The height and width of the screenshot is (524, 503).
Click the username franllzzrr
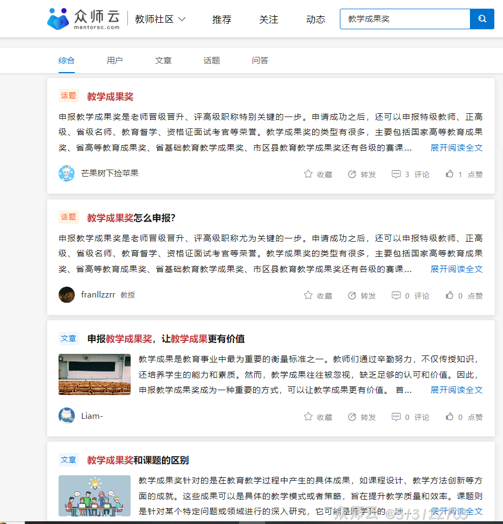(99, 295)
